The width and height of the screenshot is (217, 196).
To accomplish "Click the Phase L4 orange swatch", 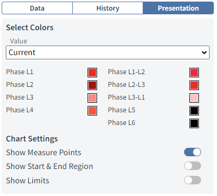I will (92, 111).
